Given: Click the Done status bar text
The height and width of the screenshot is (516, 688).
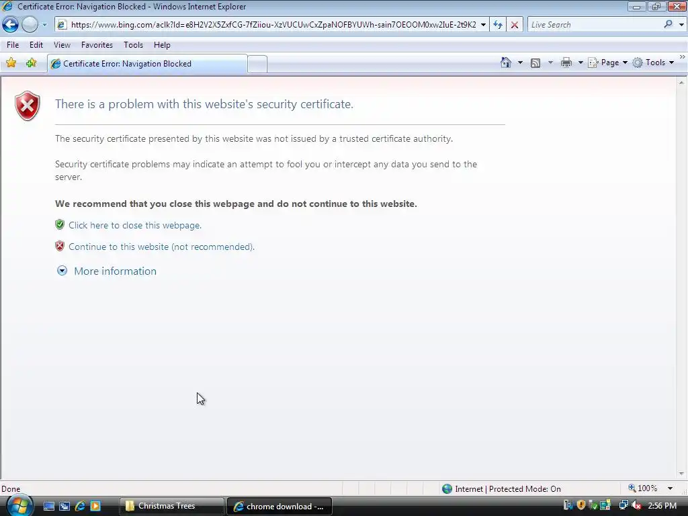Looking at the screenshot, I should pyautogui.click(x=11, y=489).
